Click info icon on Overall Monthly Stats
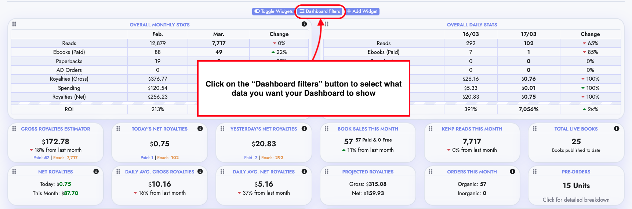This screenshot has width=632, height=209. click(304, 24)
